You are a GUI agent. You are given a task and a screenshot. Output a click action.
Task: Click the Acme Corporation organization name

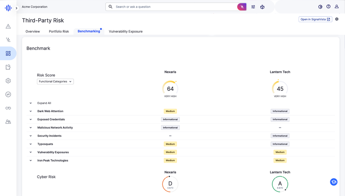[34, 7]
